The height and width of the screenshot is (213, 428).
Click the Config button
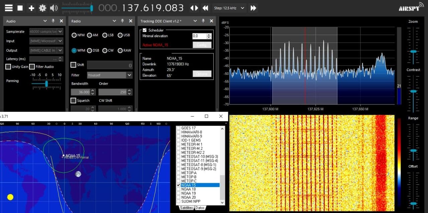(202, 45)
